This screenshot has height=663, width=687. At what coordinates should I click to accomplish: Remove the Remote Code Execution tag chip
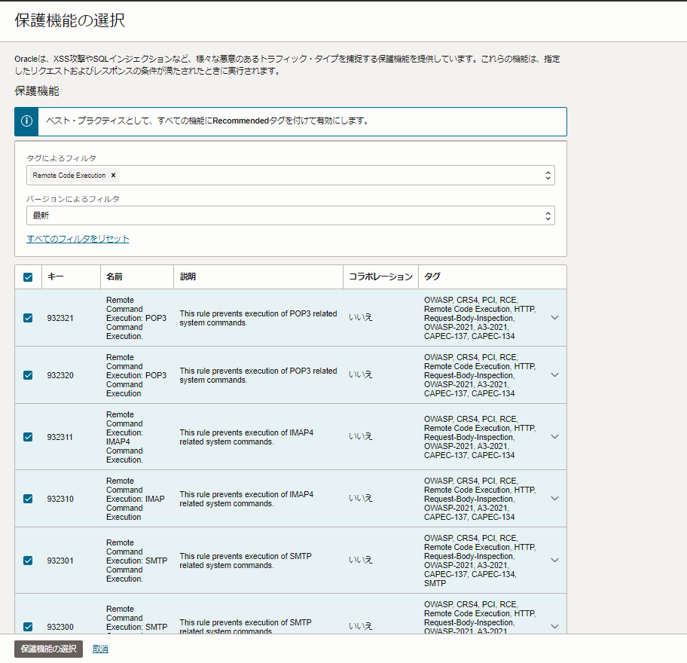click(x=113, y=176)
